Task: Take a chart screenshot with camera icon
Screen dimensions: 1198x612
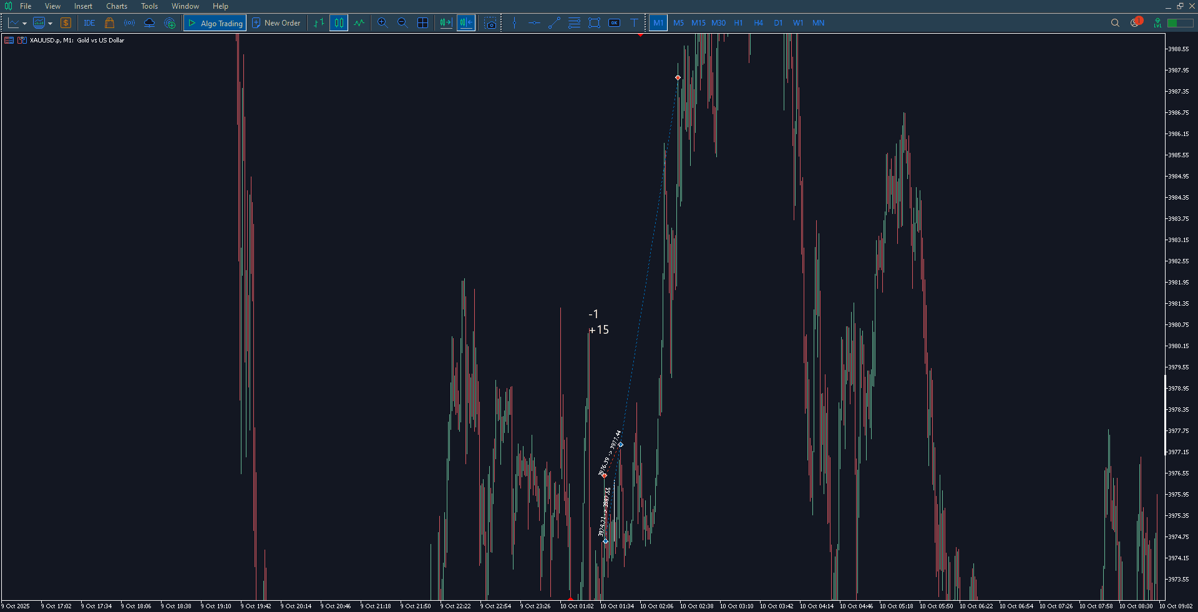Action: (491, 23)
